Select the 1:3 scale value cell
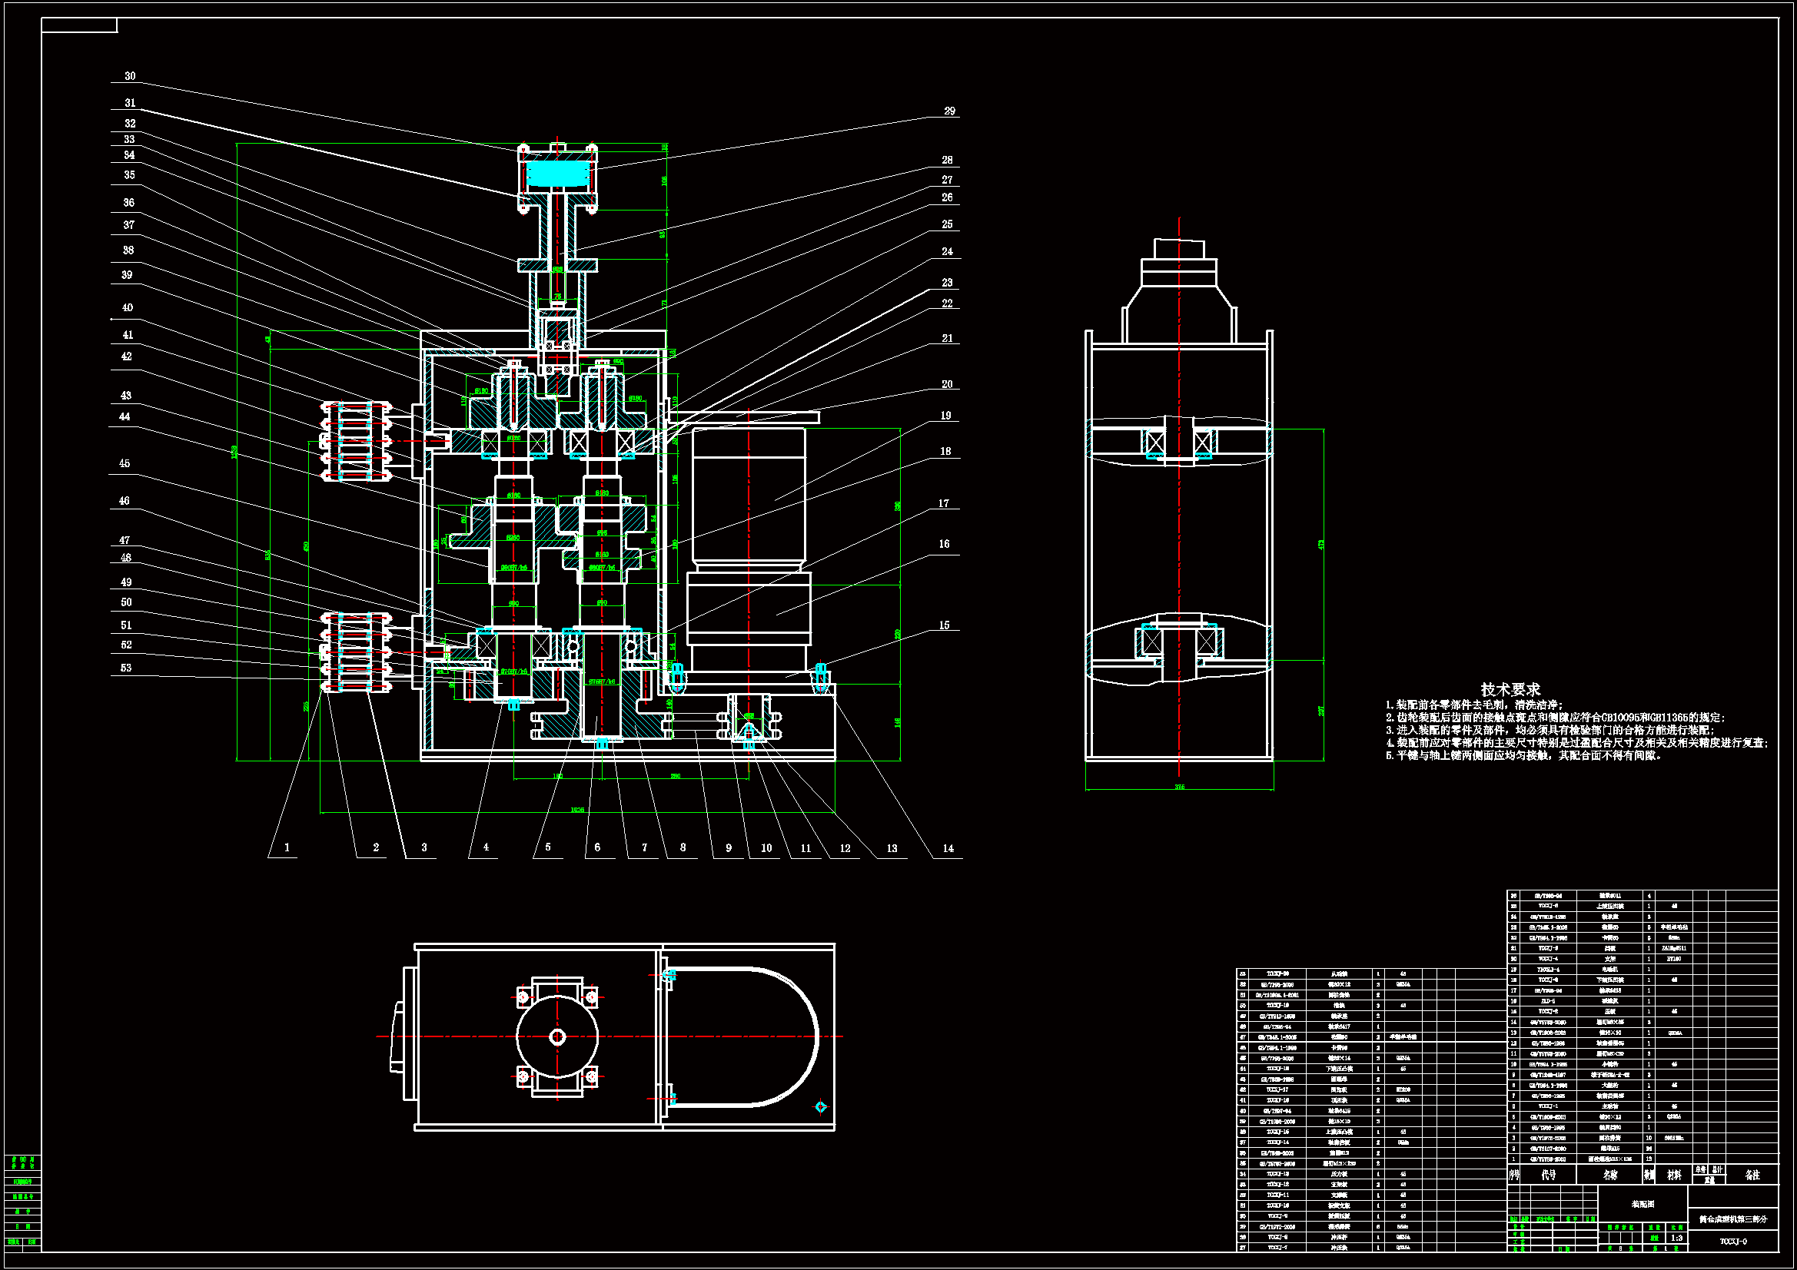The height and width of the screenshot is (1270, 1797). pyautogui.click(x=1676, y=1238)
